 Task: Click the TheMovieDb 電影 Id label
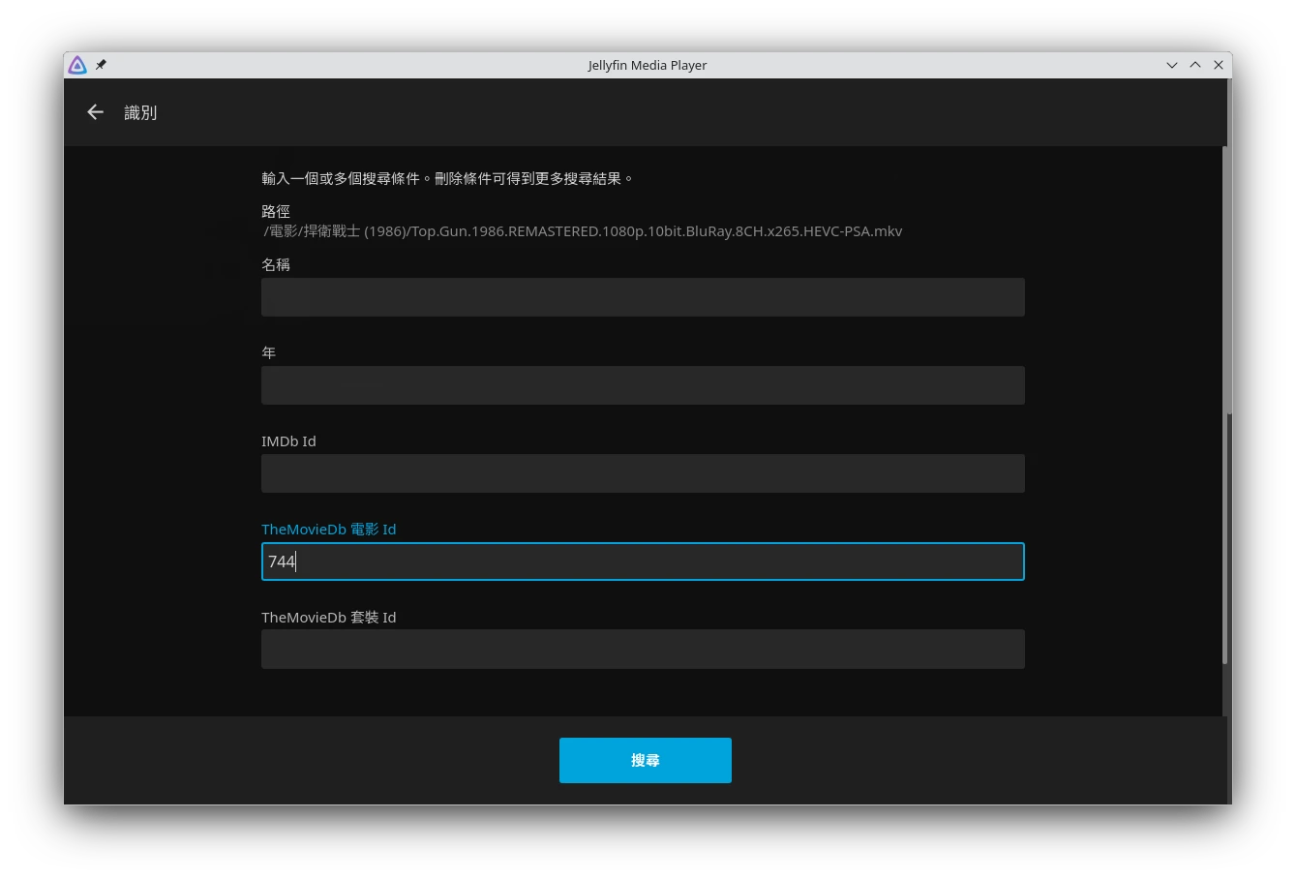328,530
